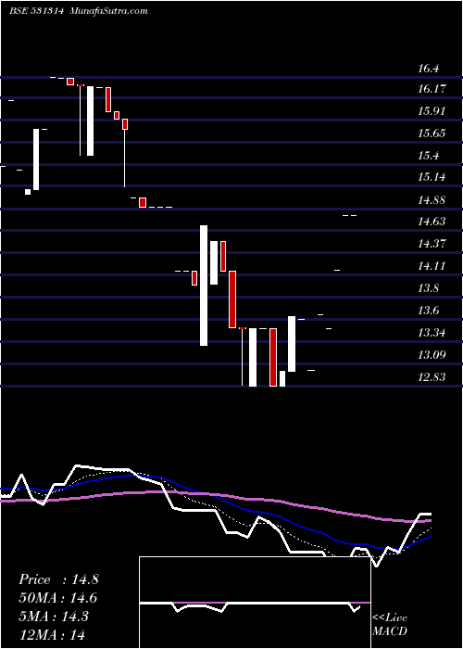This screenshot has width=463, height=649.
Task: Select the 13.8 price axis label
Action: click(428, 288)
